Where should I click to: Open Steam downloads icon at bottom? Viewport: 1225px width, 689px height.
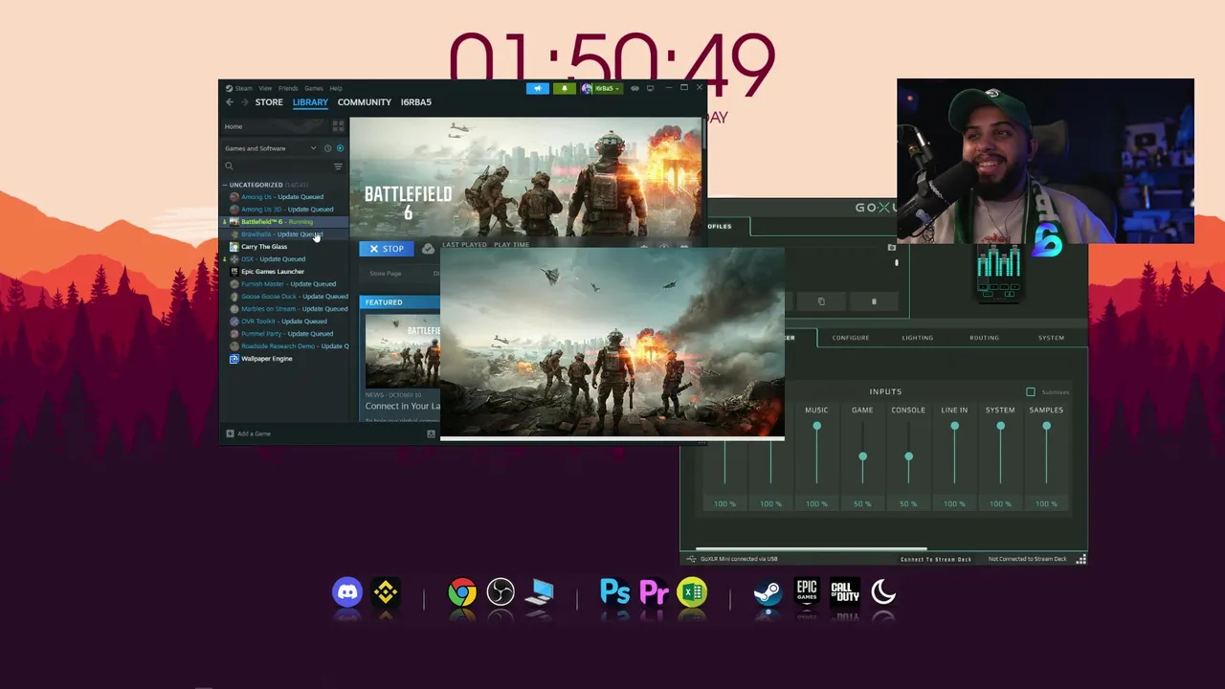pyautogui.click(x=431, y=433)
